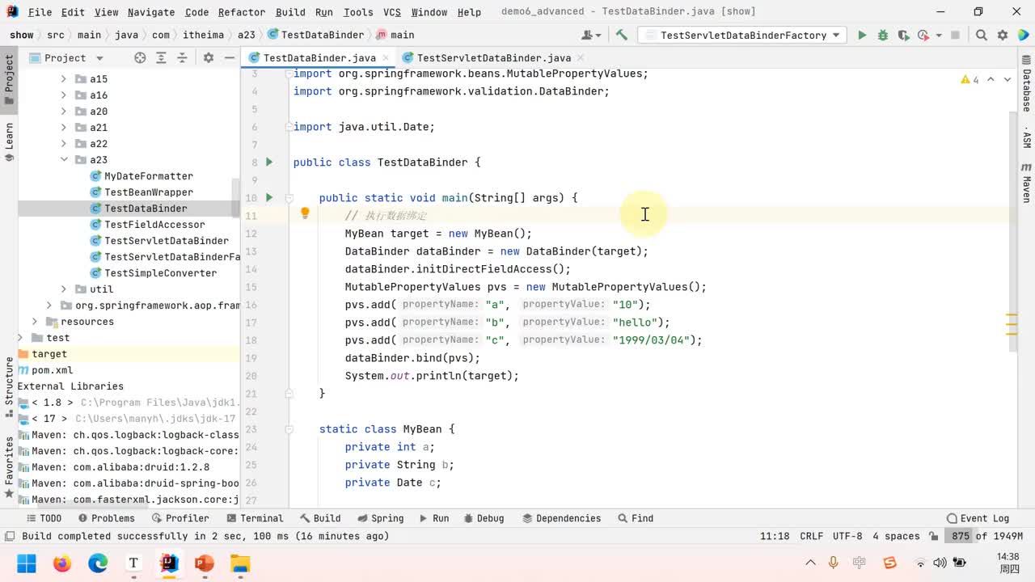Open the Windows Start menu
This screenshot has width=1035, height=582.
pos(27,563)
